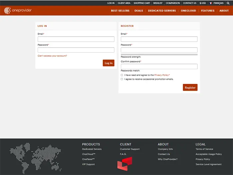Open the search magnifier icon
The image size is (233, 175).
point(228,3)
